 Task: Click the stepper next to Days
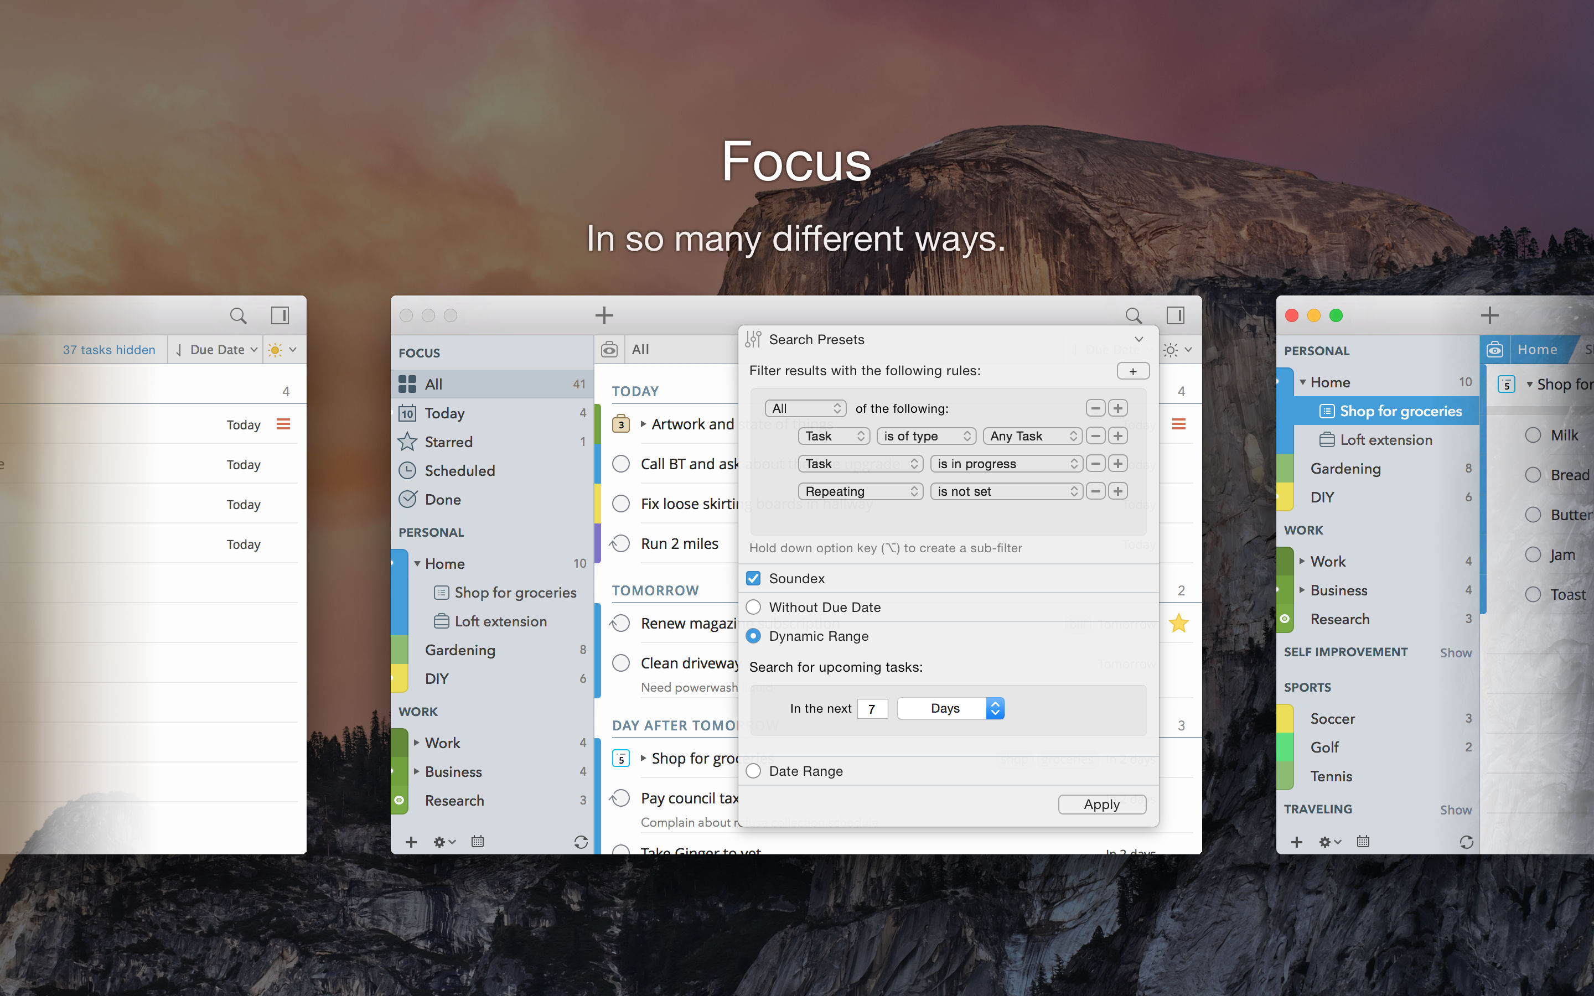point(995,708)
